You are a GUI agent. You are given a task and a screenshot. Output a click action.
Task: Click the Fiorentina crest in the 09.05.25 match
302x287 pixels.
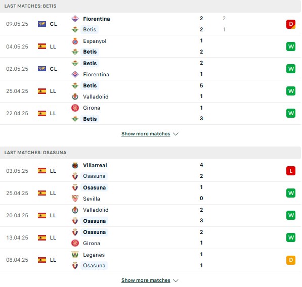(x=75, y=19)
